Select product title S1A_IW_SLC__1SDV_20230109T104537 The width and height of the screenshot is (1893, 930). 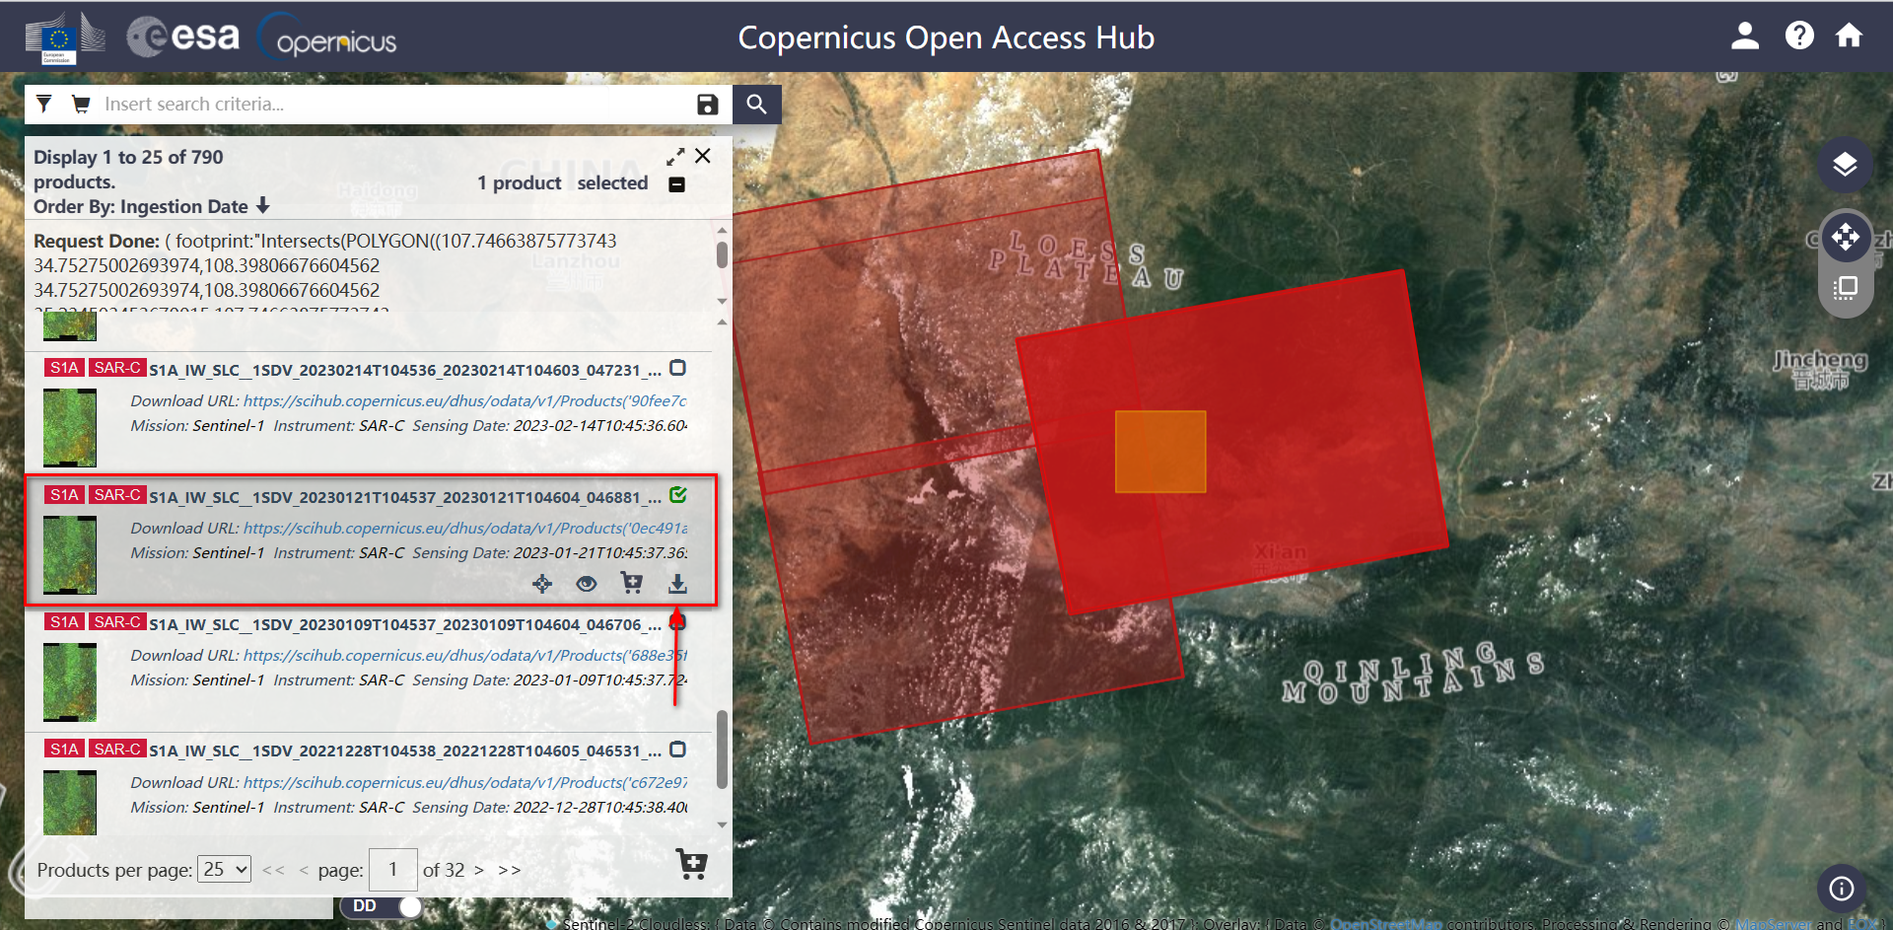(405, 624)
